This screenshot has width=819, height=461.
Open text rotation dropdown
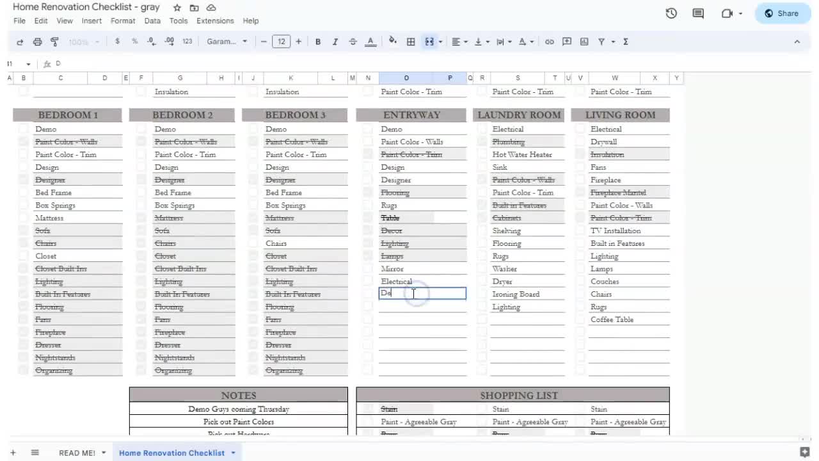tap(526, 42)
